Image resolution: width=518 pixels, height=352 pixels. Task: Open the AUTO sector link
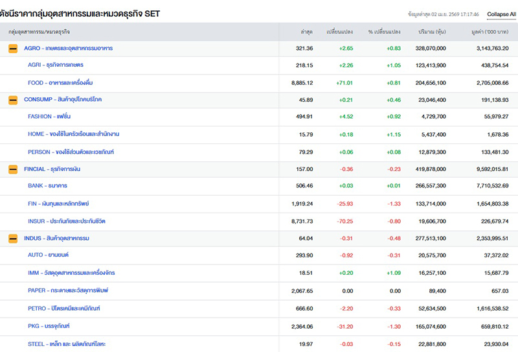49,255
